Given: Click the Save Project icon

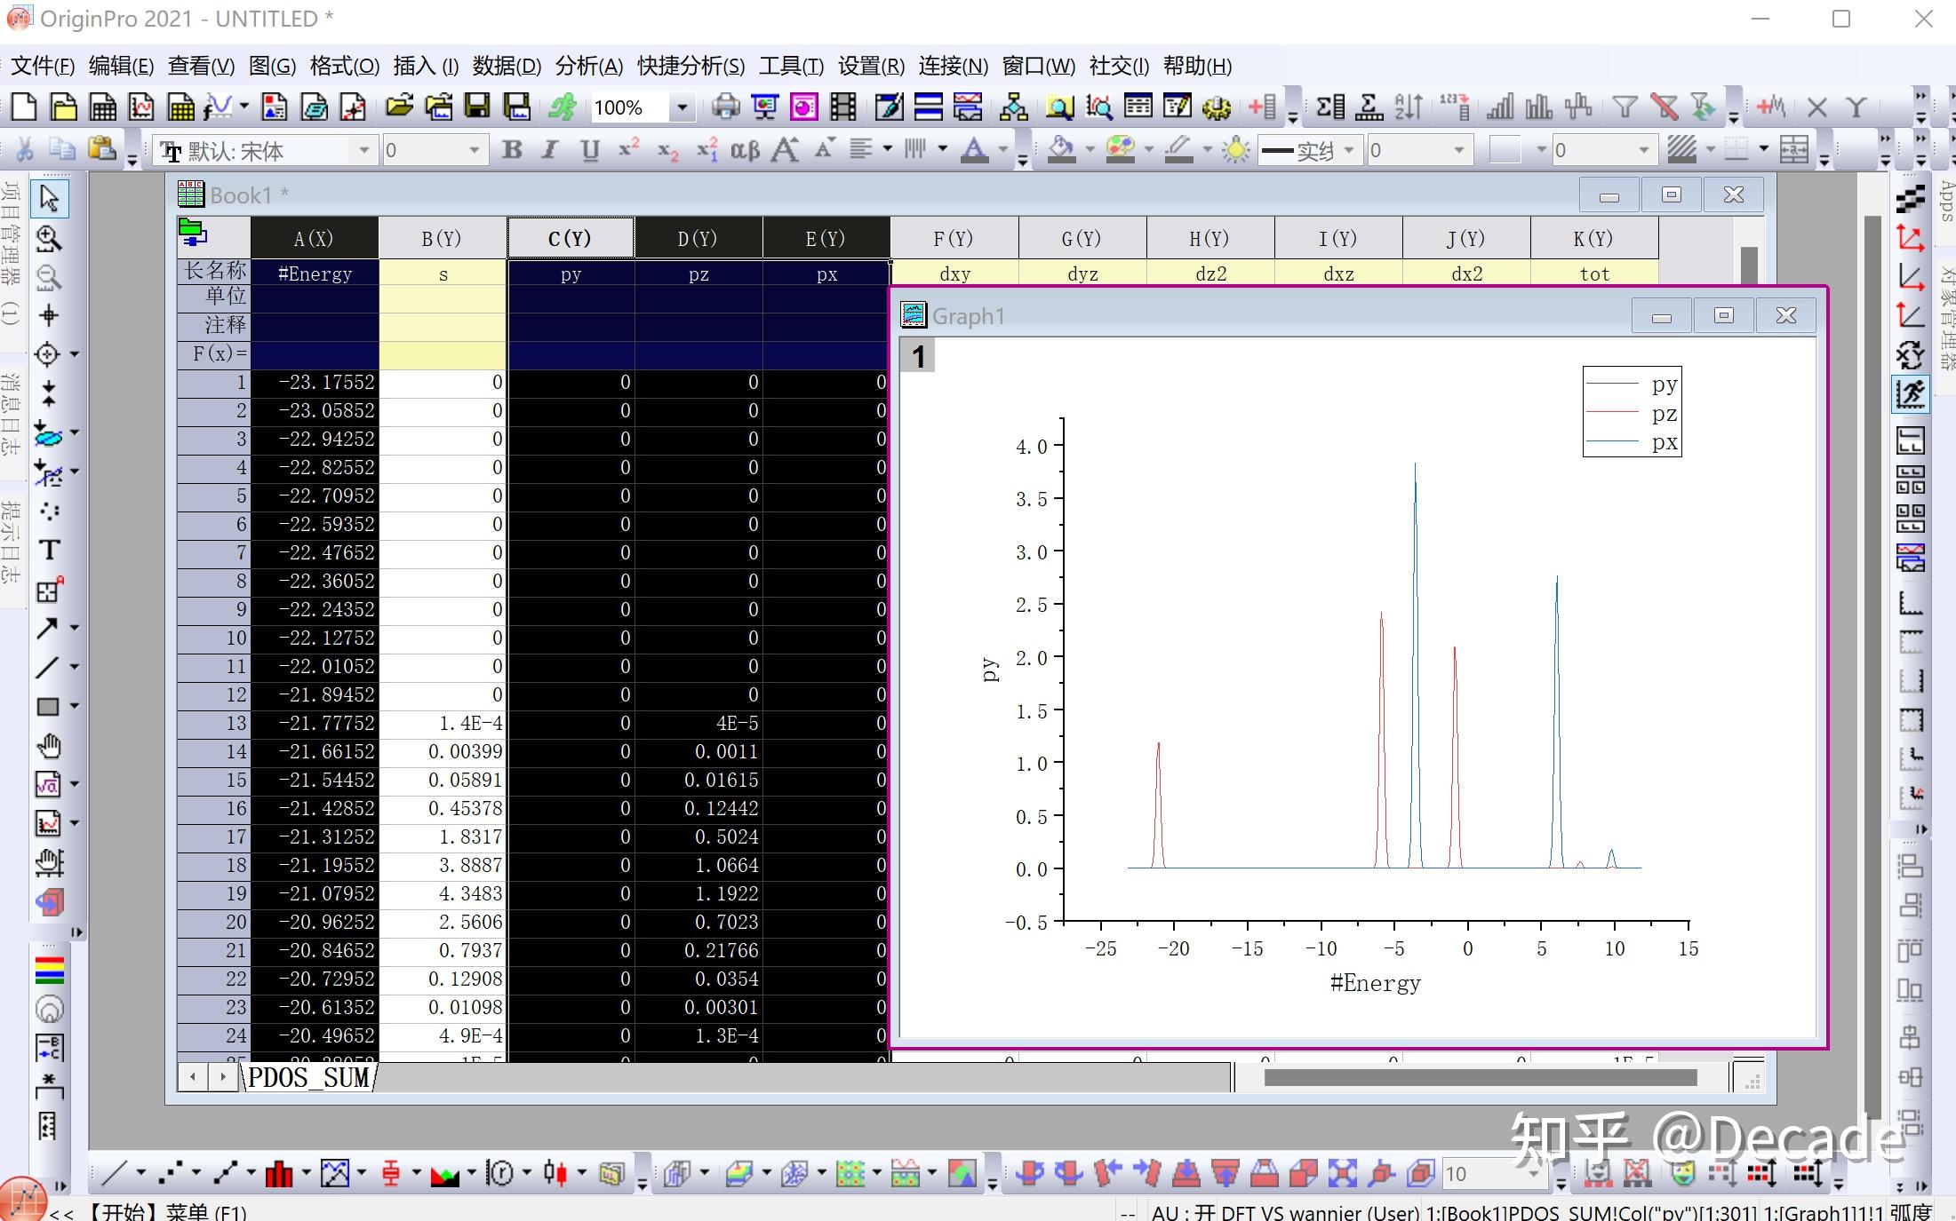Looking at the screenshot, I should [x=478, y=107].
